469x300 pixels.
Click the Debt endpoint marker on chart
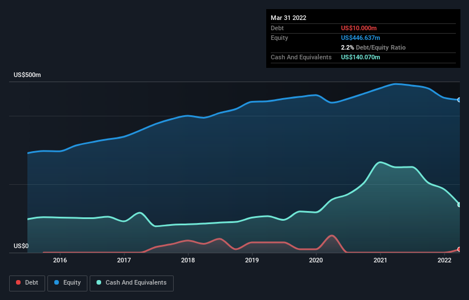click(x=459, y=249)
